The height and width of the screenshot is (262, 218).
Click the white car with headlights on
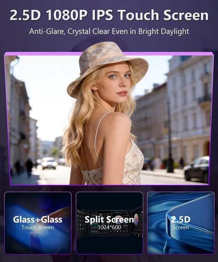pos(49,163)
